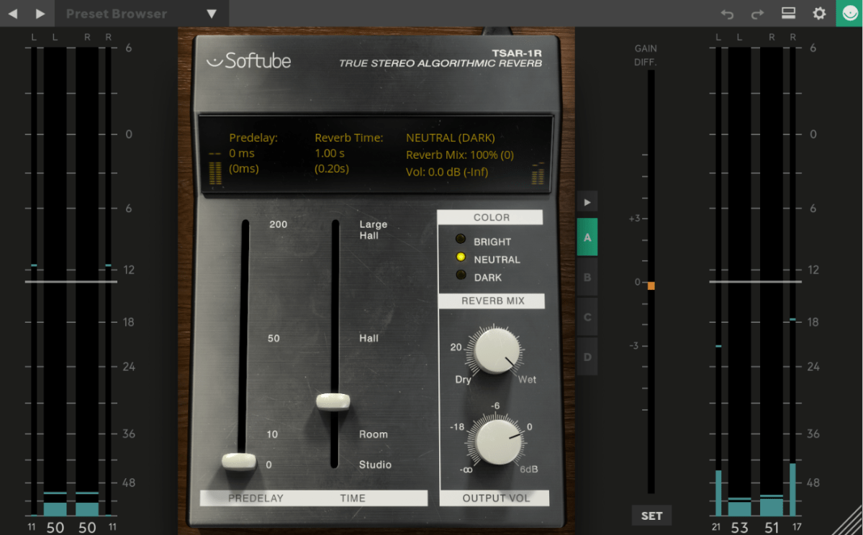
Task: Click the Time slider handle
Action: pos(333,402)
